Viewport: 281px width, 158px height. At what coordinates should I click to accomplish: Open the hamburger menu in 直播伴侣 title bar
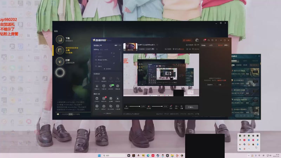point(216,40)
